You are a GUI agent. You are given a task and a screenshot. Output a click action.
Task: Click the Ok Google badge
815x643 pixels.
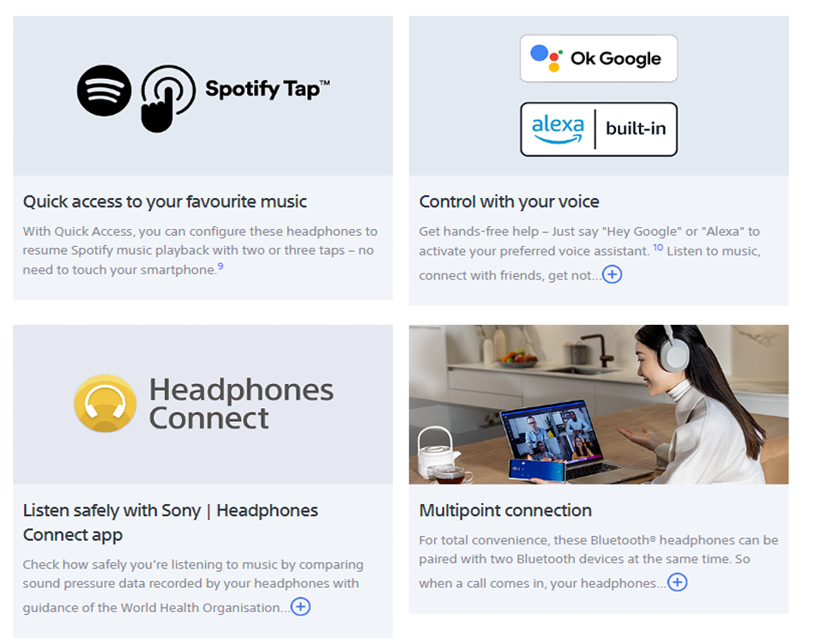tap(598, 58)
